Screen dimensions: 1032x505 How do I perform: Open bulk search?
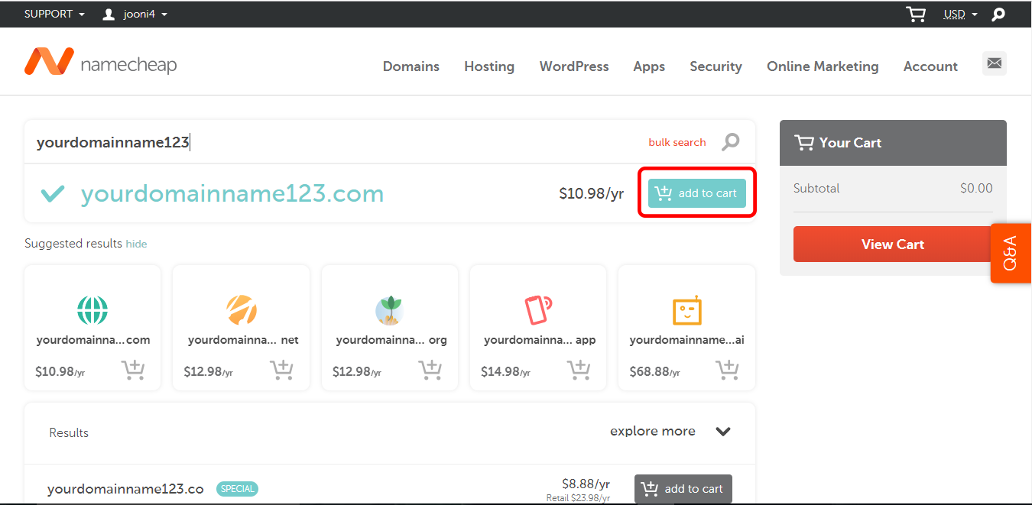(677, 142)
